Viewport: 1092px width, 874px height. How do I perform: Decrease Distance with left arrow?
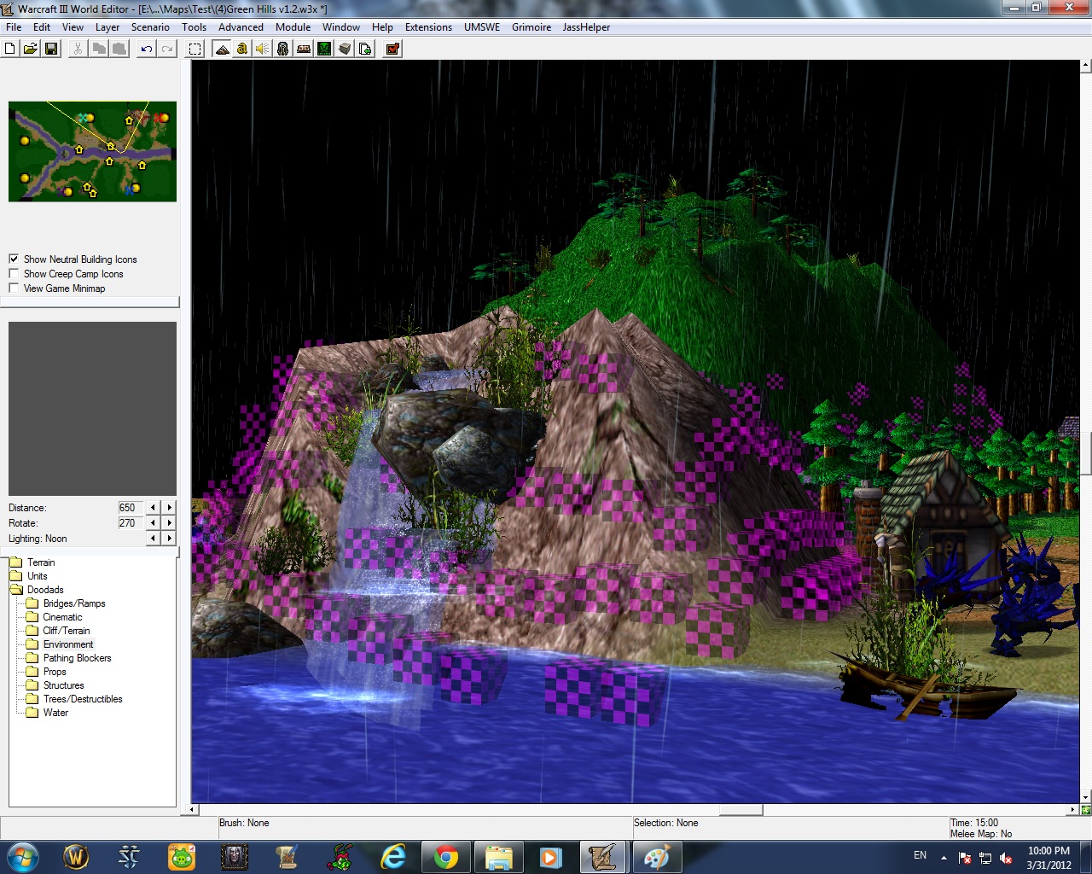pyautogui.click(x=154, y=507)
